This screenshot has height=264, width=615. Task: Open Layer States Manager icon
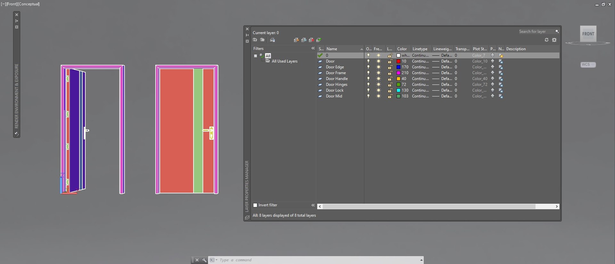pyautogui.click(x=273, y=40)
